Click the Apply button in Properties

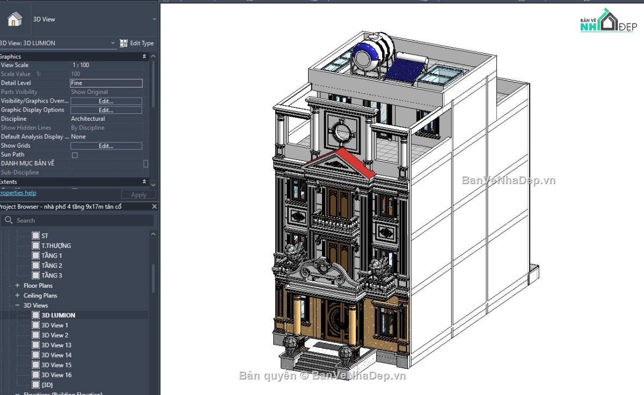(138, 195)
